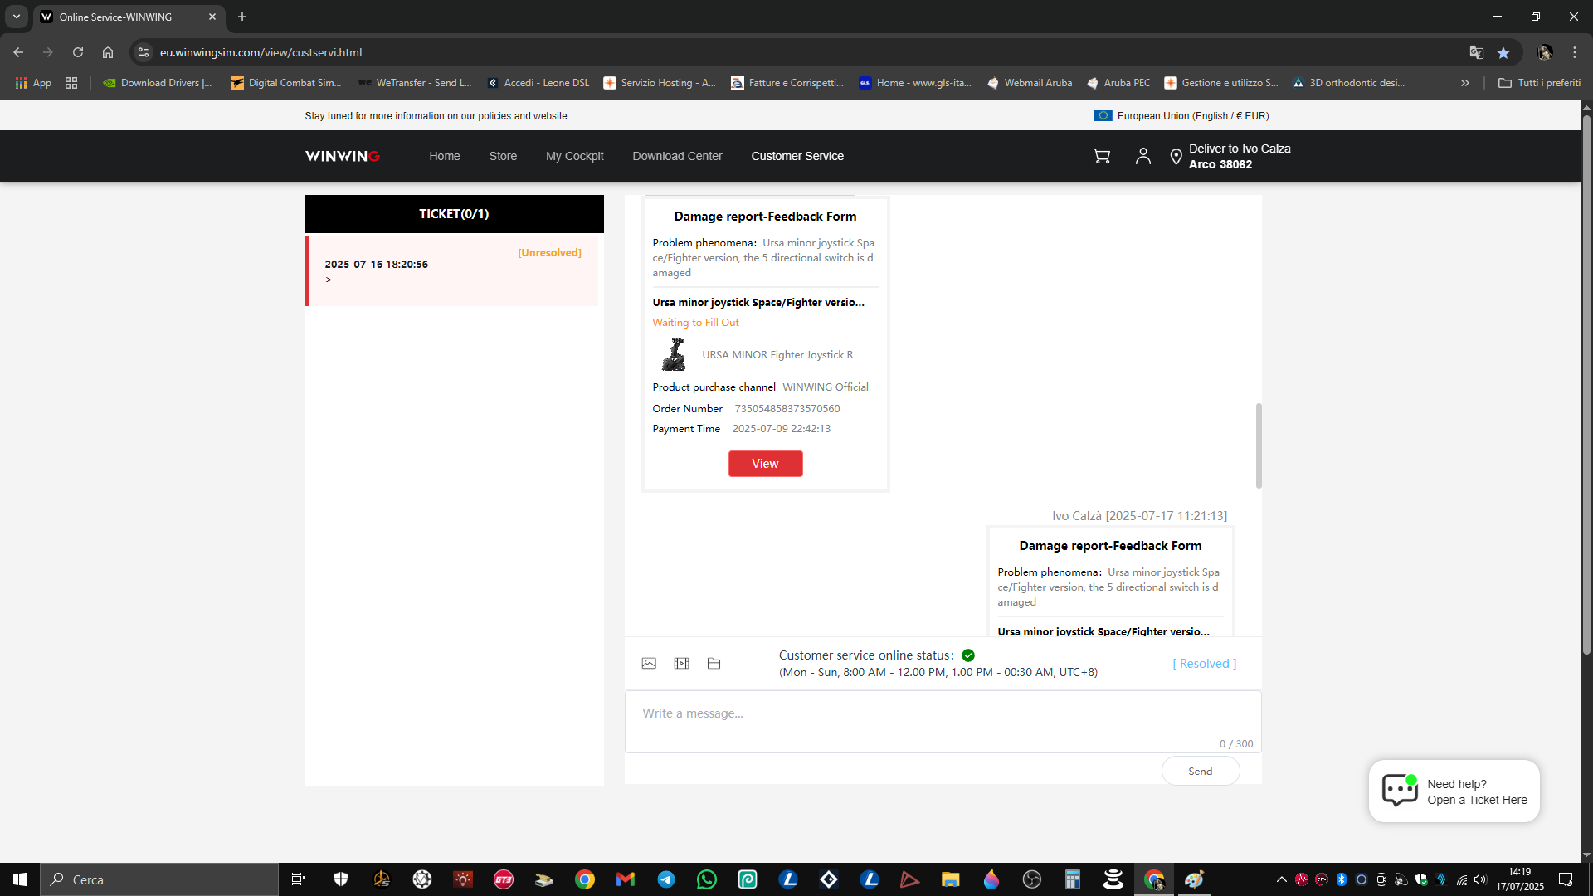Viewport: 1593px width, 896px height.
Task: Open the Tutti i preferiti bookmarks folder
Action: (x=1539, y=83)
